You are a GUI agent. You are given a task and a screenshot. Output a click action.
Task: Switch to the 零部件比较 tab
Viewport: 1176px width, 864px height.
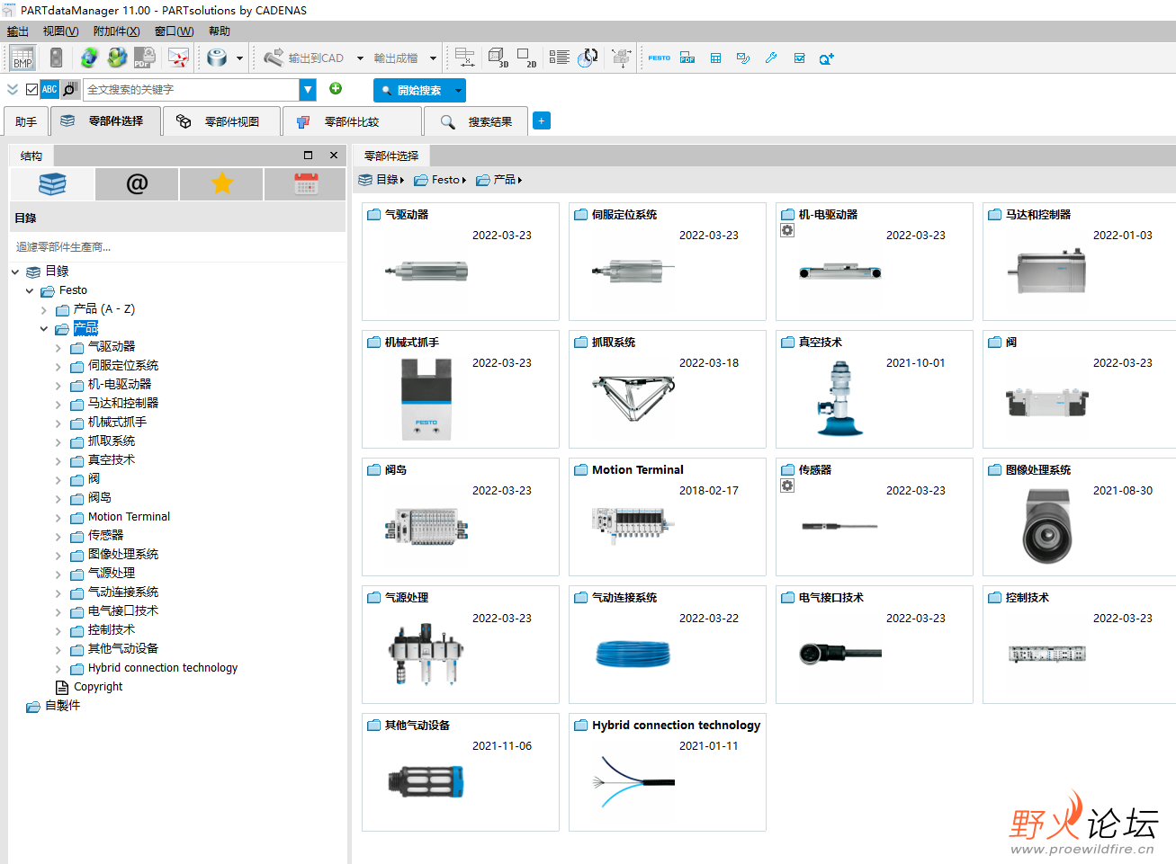pos(340,122)
